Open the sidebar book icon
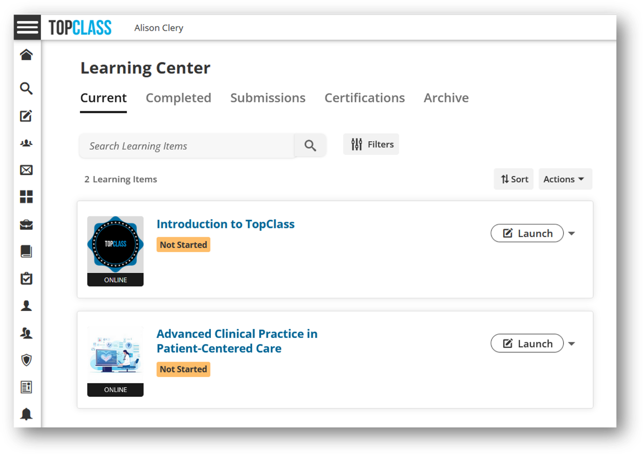The width and height of the screenshot is (643, 454). (27, 252)
